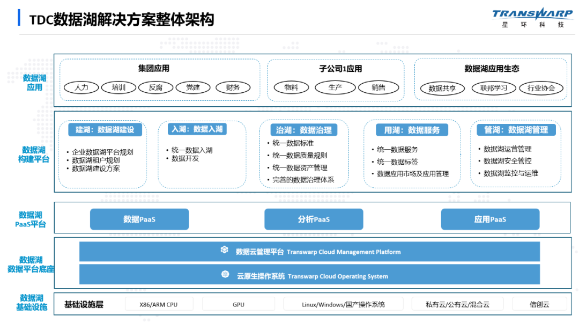Select the 党建 oval

click(193, 87)
